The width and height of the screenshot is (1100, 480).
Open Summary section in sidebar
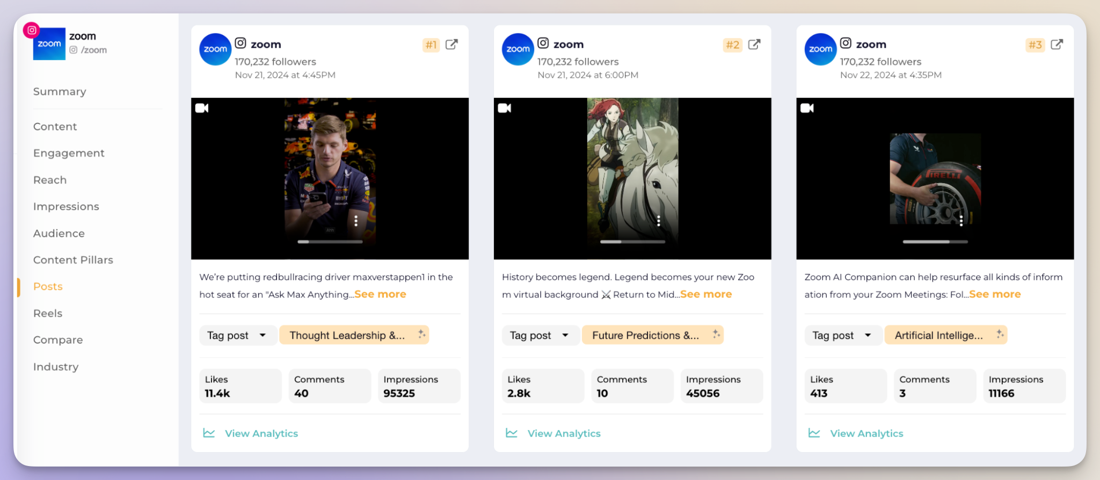pyautogui.click(x=60, y=91)
